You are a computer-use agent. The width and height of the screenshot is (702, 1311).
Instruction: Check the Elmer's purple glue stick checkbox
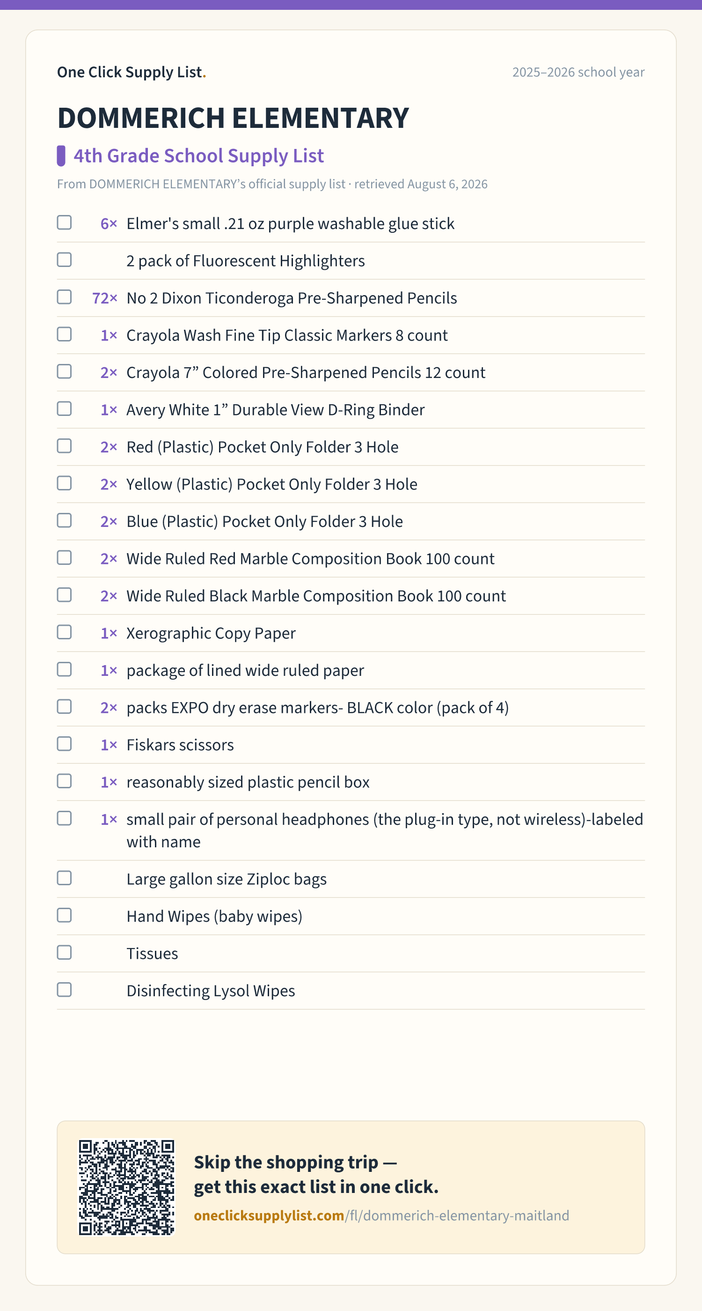pyautogui.click(x=64, y=222)
